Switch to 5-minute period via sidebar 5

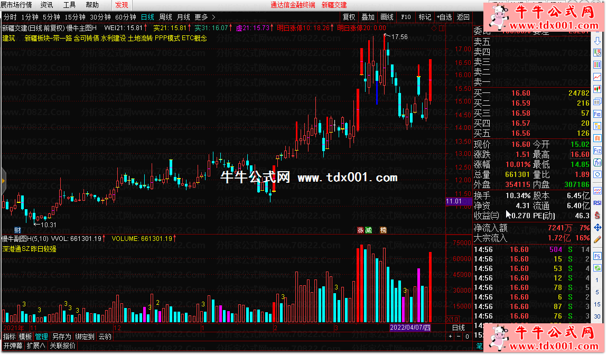(x=597, y=292)
